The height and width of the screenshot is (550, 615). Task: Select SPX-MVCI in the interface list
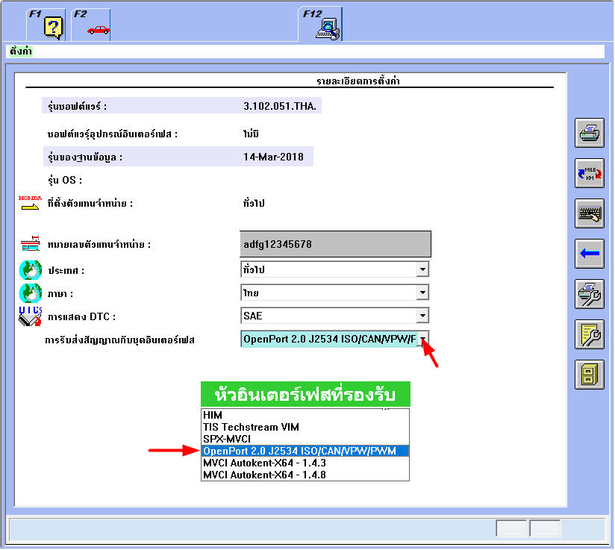305,439
